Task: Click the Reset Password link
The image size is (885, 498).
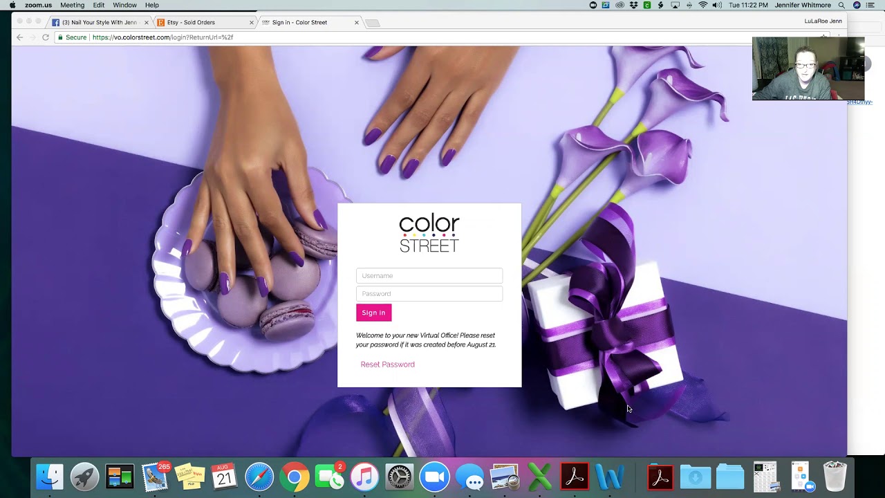Action: [387, 365]
